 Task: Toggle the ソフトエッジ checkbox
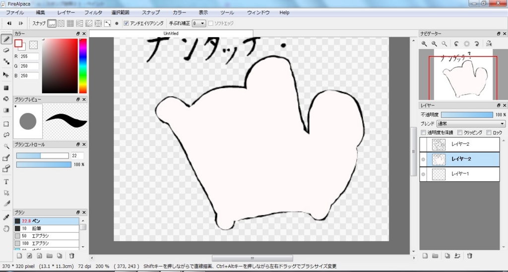tap(211, 23)
